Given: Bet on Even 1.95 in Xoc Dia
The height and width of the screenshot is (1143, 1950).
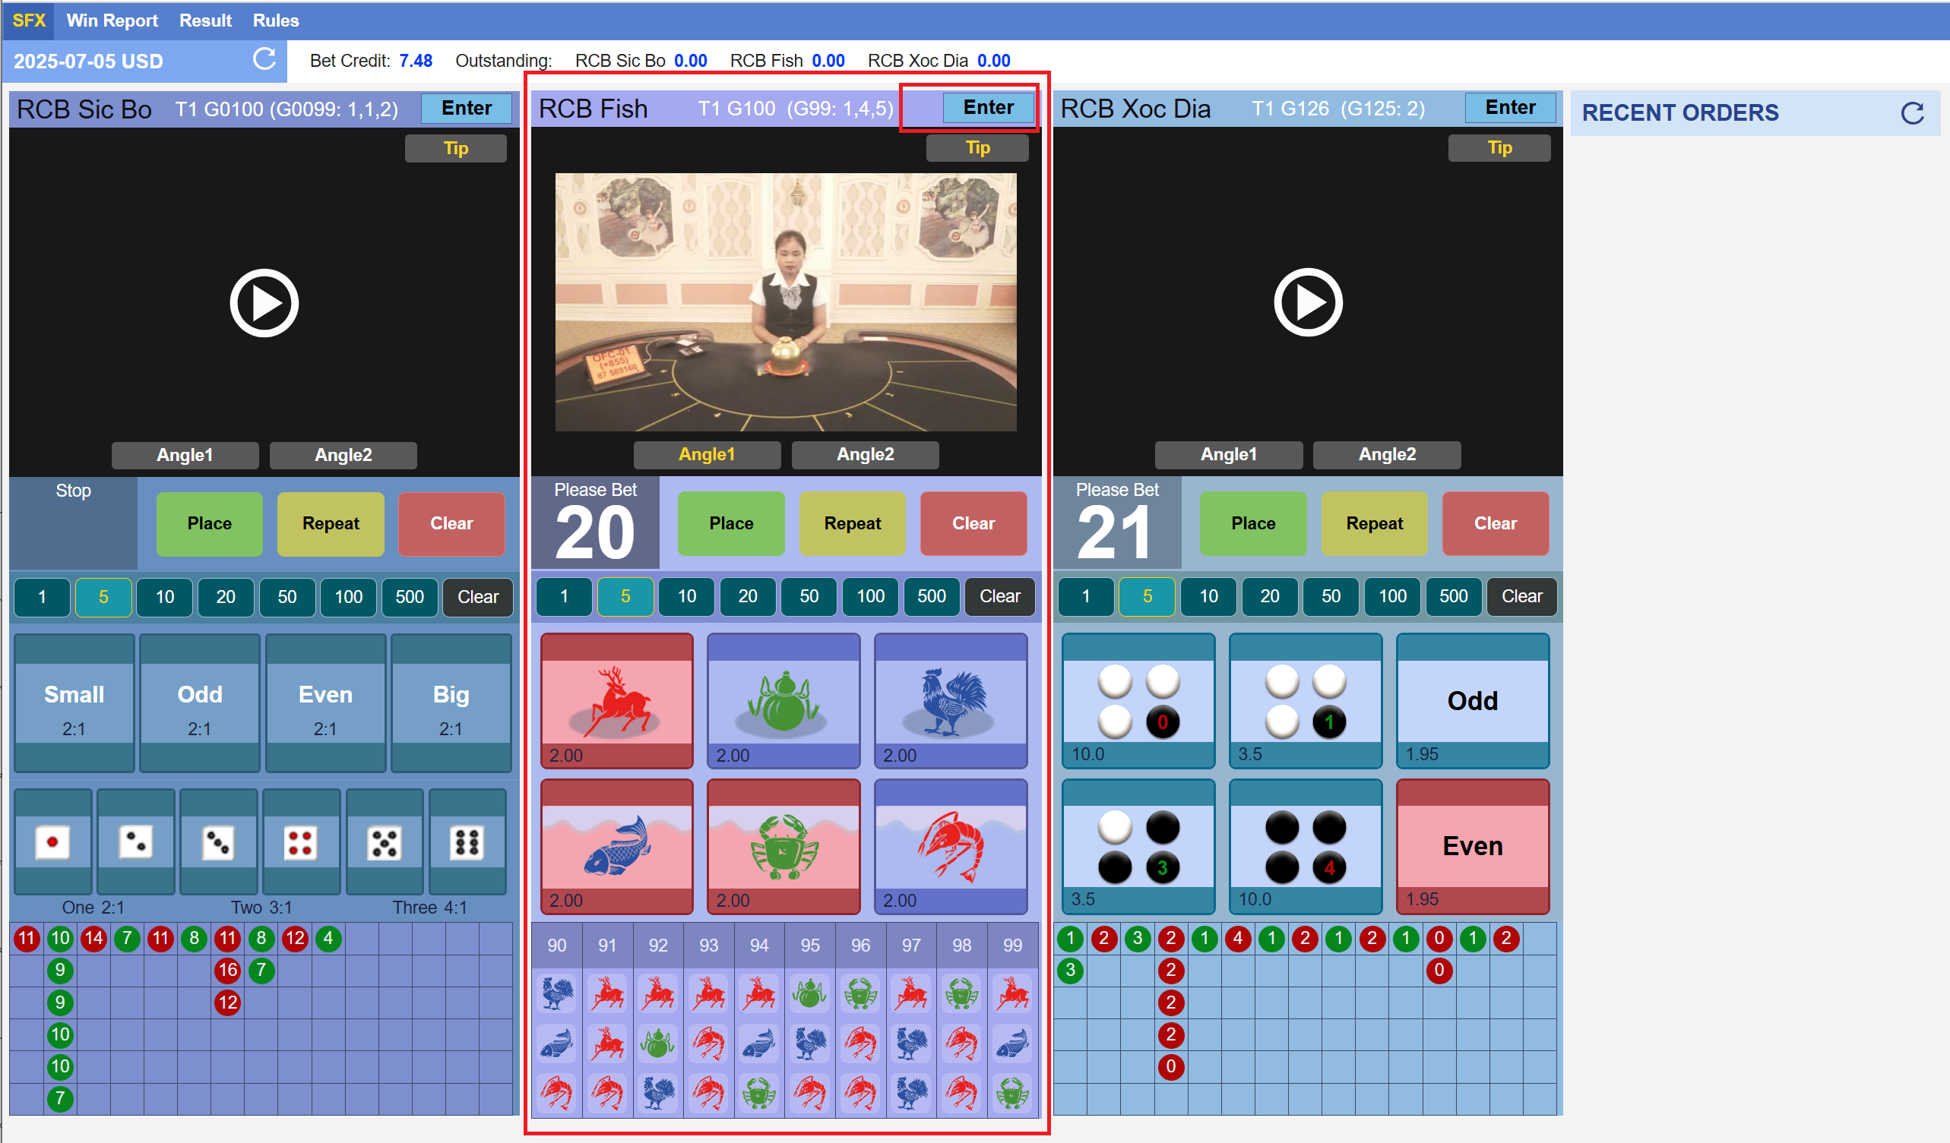Looking at the screenshot, I should tap(1473, 846).
